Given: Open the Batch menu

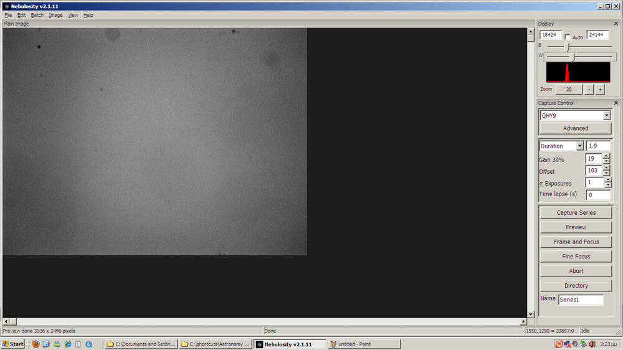Looking at the screenshot, I should tap(37, 15).
